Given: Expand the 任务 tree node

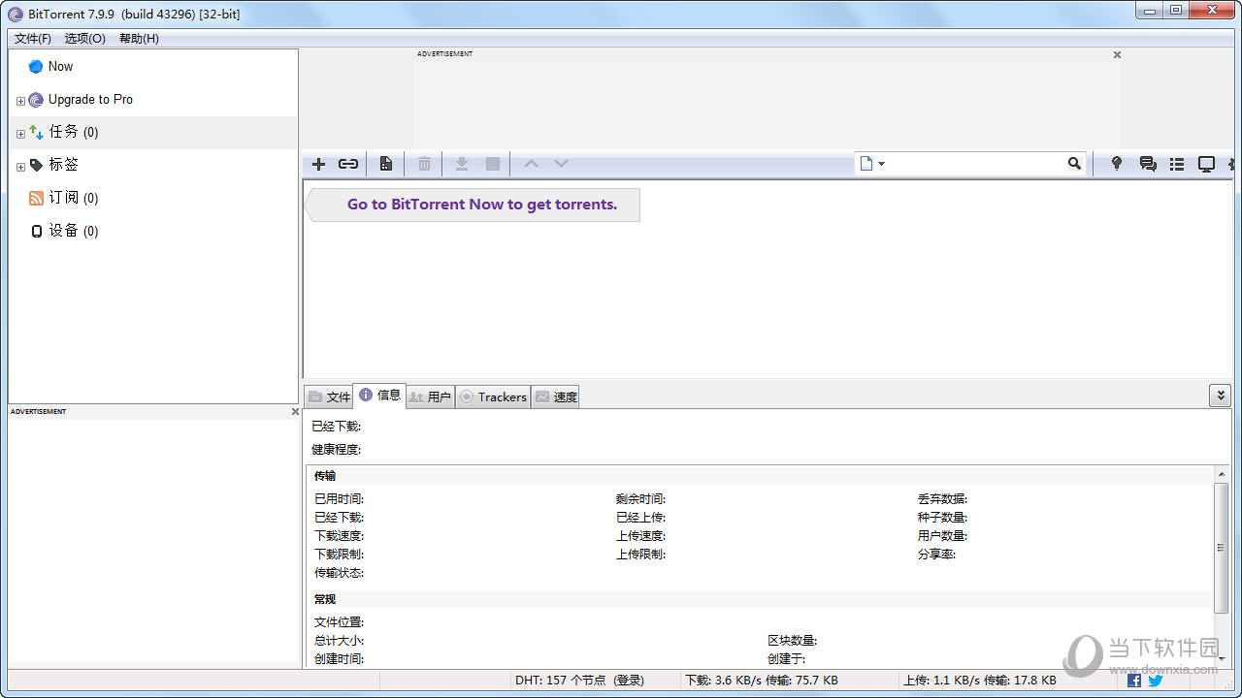Looking at the screenshot, I should [x=20, y=134].
